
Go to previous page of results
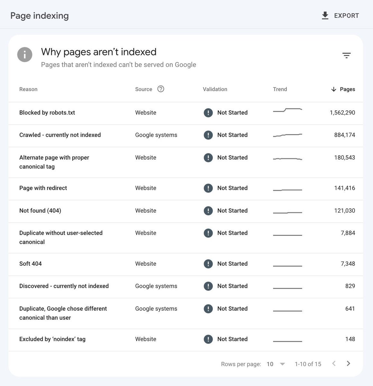[x=334, y=363]
